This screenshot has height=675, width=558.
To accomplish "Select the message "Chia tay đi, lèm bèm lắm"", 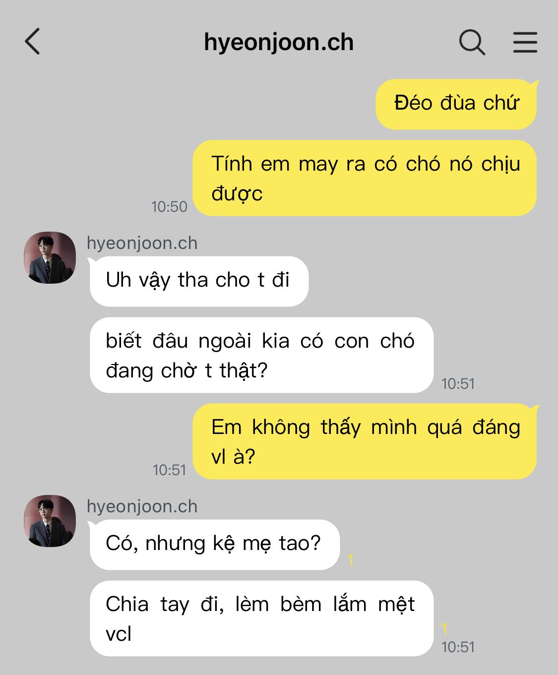I will pos(261,618).
